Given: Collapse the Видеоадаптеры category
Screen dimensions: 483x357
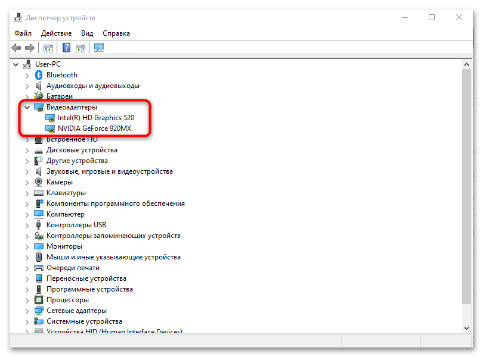Looking at the screenshot, I should [x=27, y=107].
